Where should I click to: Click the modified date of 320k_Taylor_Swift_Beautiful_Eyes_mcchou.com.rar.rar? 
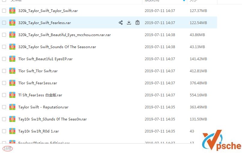point(160,35)
